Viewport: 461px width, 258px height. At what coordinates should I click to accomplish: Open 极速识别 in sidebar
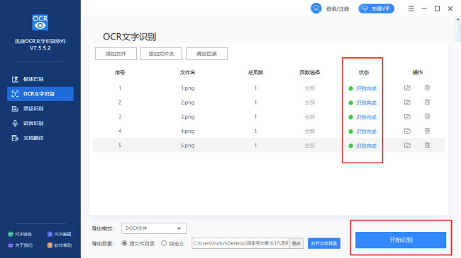pos(40,79)
